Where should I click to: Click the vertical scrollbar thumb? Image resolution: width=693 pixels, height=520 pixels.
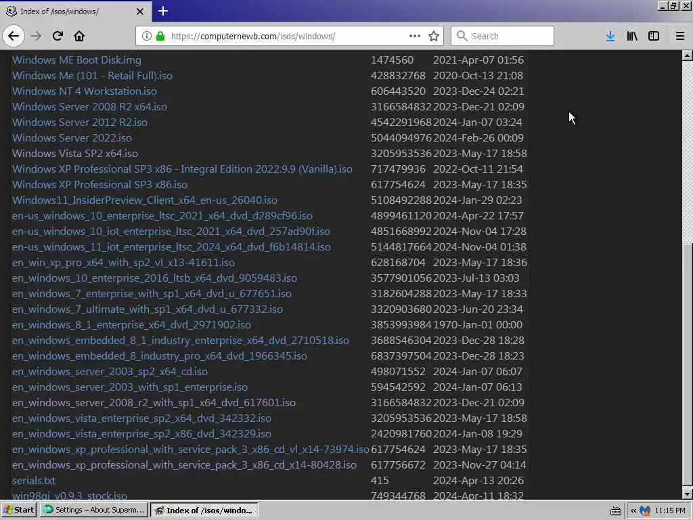coord(687,365)
